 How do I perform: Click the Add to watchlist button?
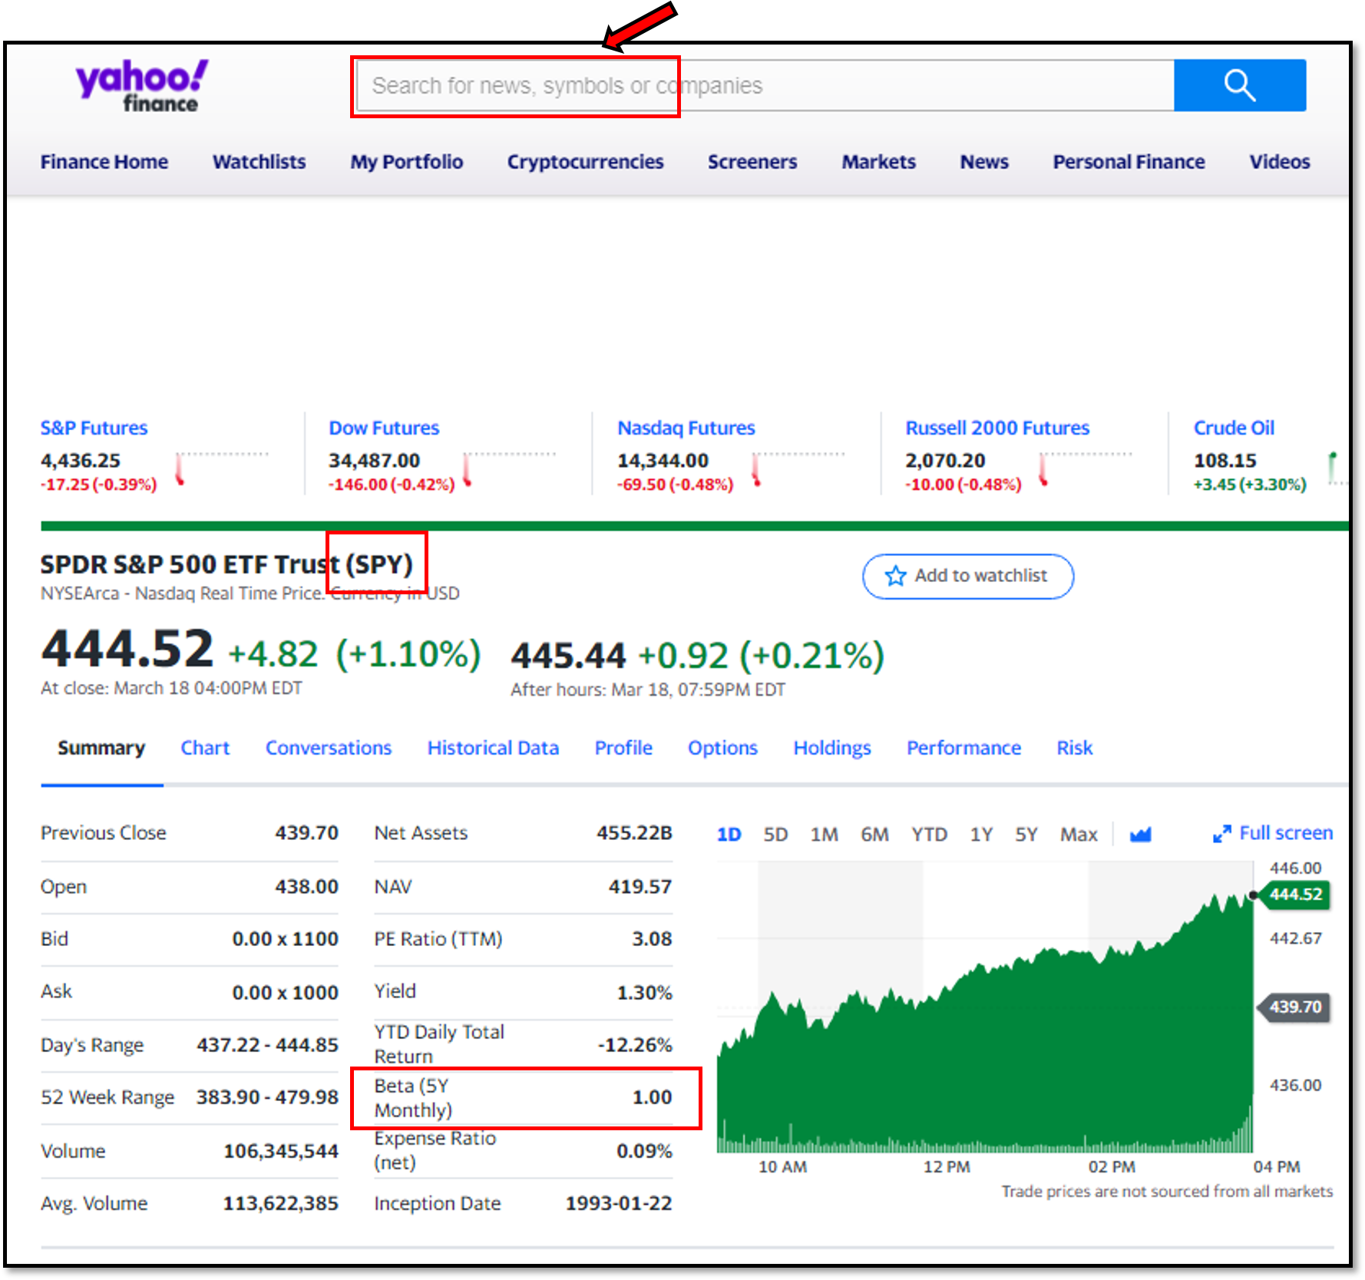pyautogui.click(x=967, y=576)
